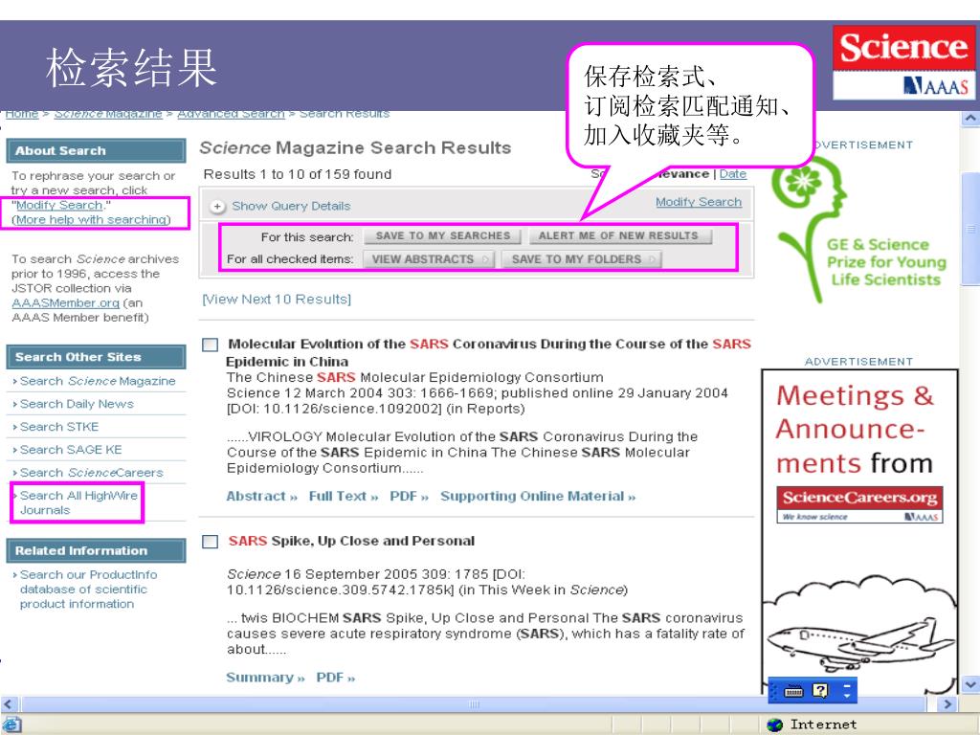Expand Show Query Details plus icon
This screenshot has height=735, width=980.
tap(217, 207)
